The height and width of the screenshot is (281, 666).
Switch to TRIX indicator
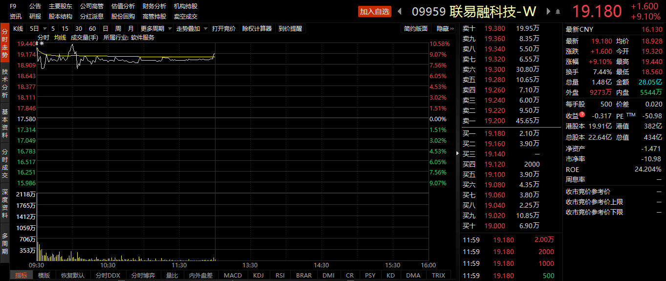pyautogui.click(x=439, y=275)
